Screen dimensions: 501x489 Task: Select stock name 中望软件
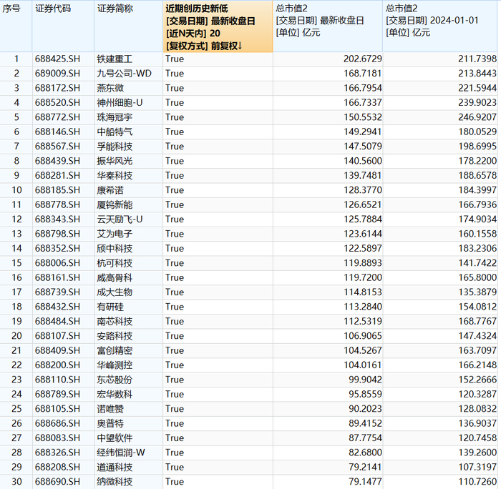click(115, 438)
